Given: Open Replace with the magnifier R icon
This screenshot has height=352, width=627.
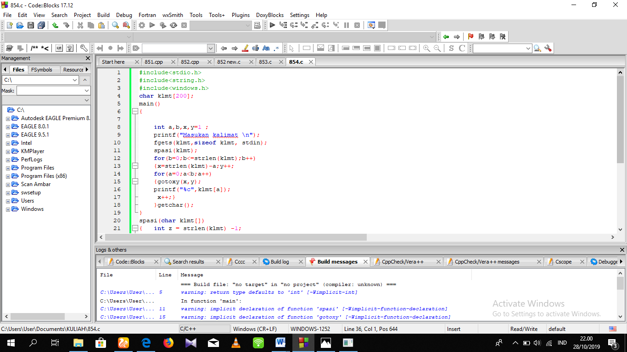Looking at the screenshot, I should click(x=126, y=25).
